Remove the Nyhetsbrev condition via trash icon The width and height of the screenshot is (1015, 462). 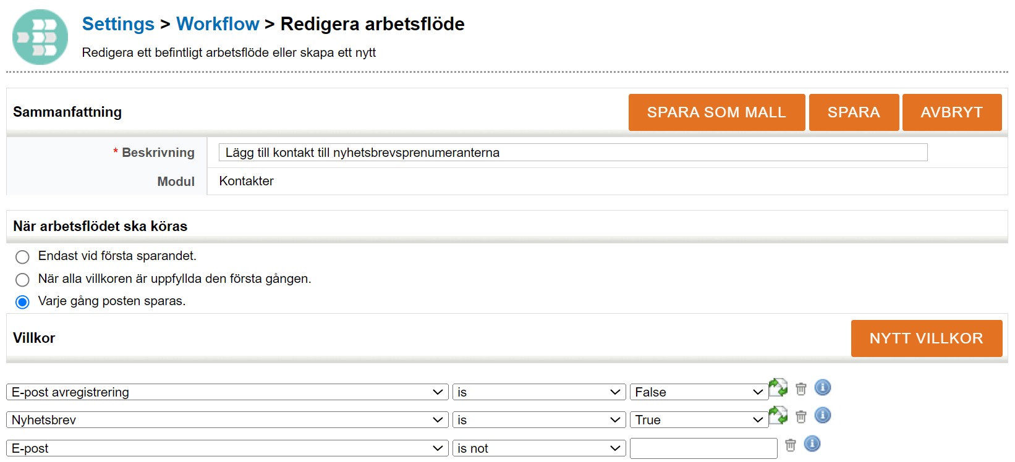[x=801, y=417]
